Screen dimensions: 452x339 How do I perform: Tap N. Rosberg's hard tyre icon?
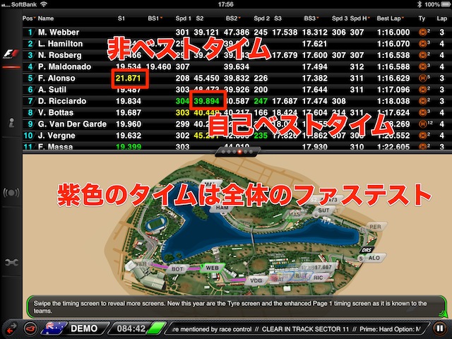422,55
